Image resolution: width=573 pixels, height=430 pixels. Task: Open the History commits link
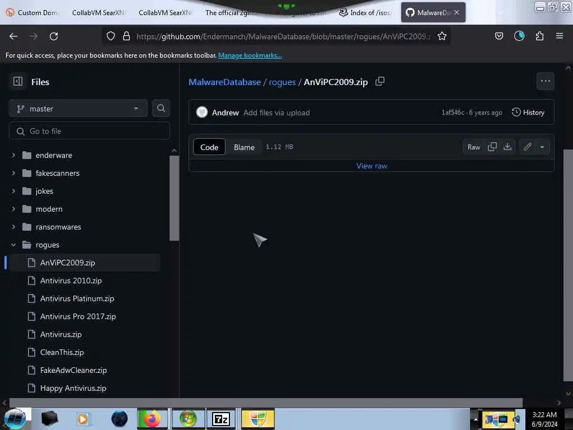(528, 112)
